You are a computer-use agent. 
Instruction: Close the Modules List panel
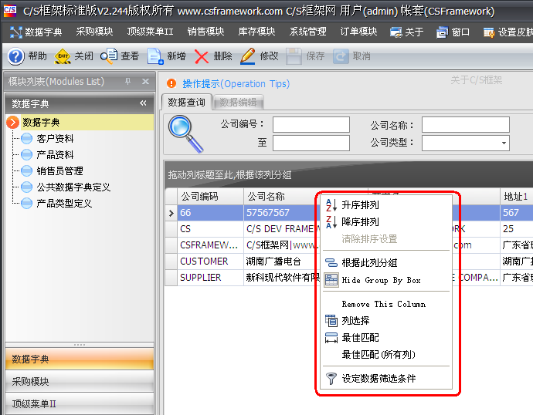point(144,82)
